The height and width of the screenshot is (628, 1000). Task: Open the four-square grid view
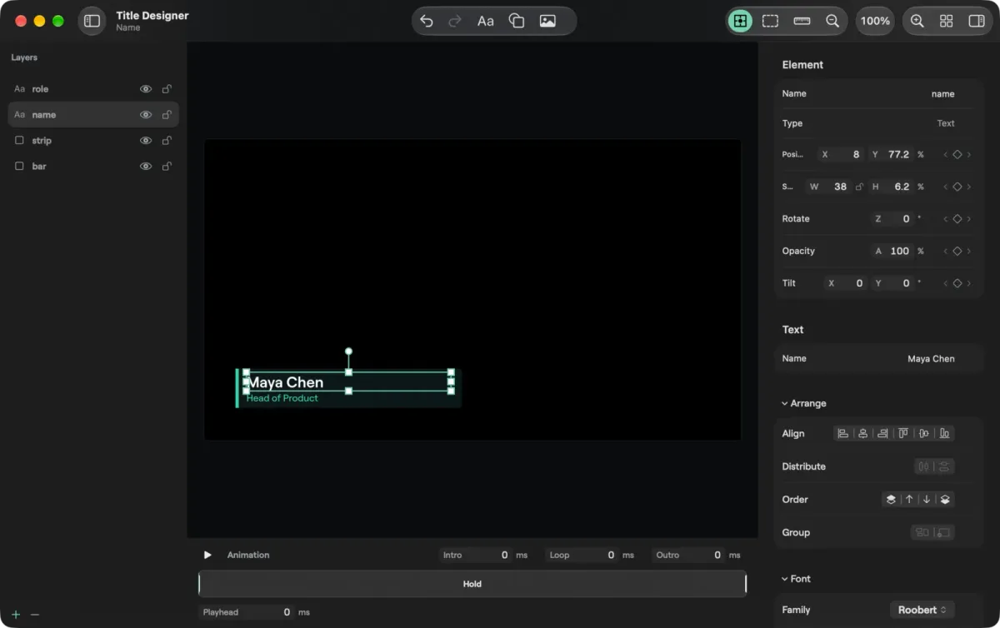[947, 21]
